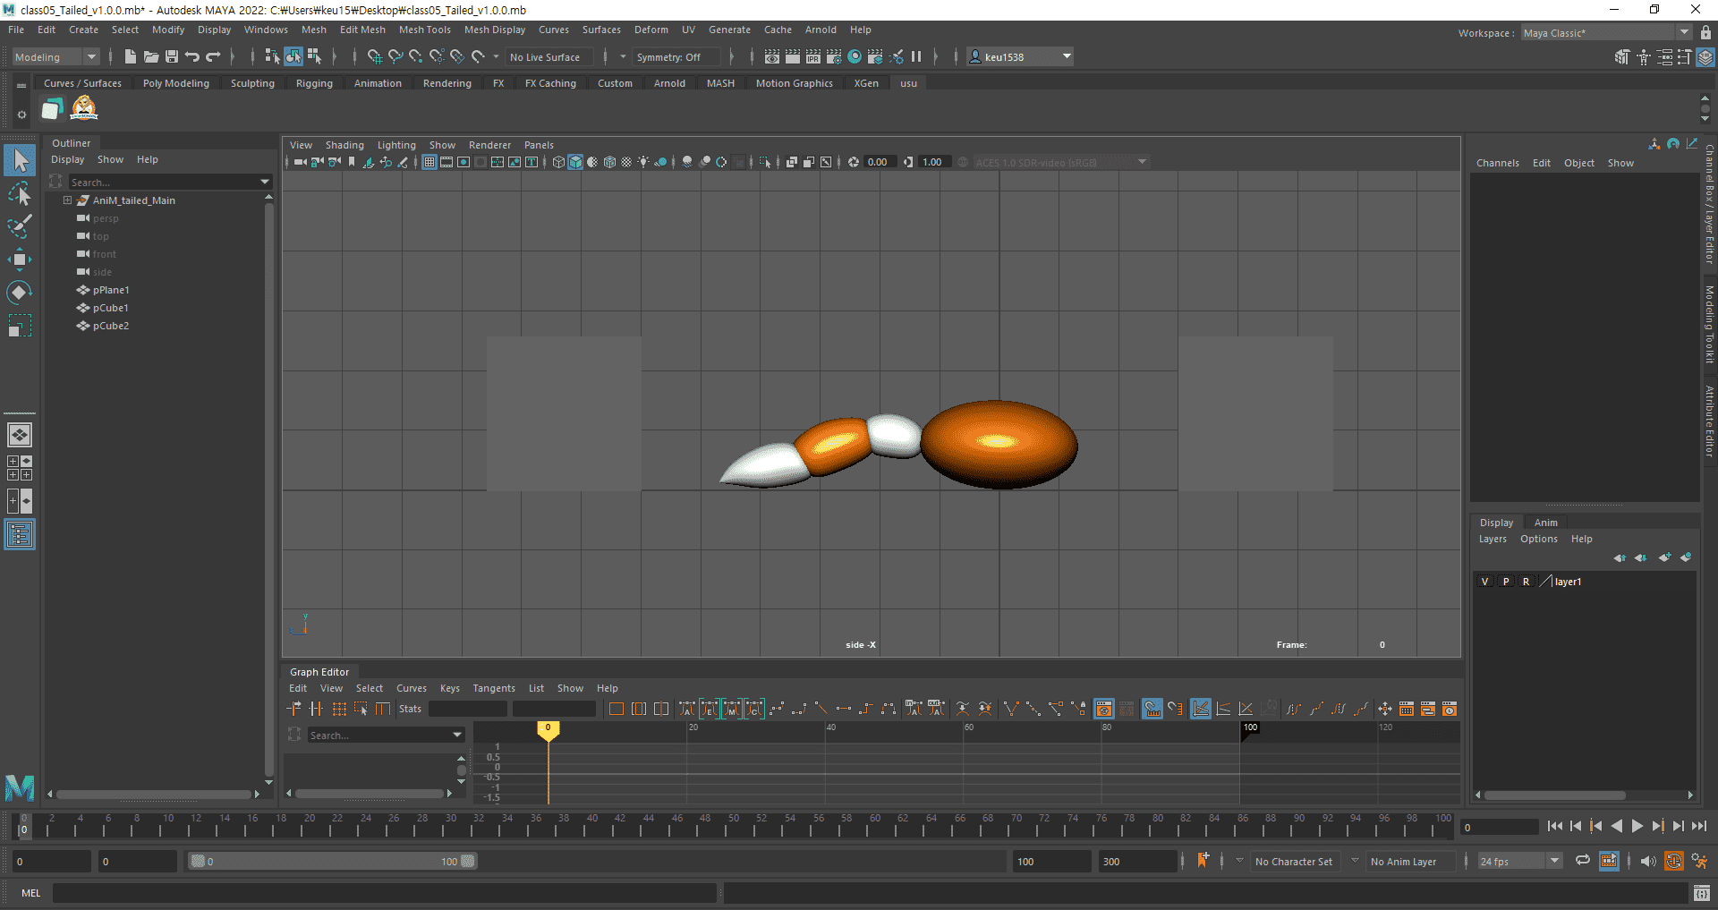Open the 24 fps frame rate dropdown
Viewport: 1718px width, 910px height.
click(x=1518, y=862)
